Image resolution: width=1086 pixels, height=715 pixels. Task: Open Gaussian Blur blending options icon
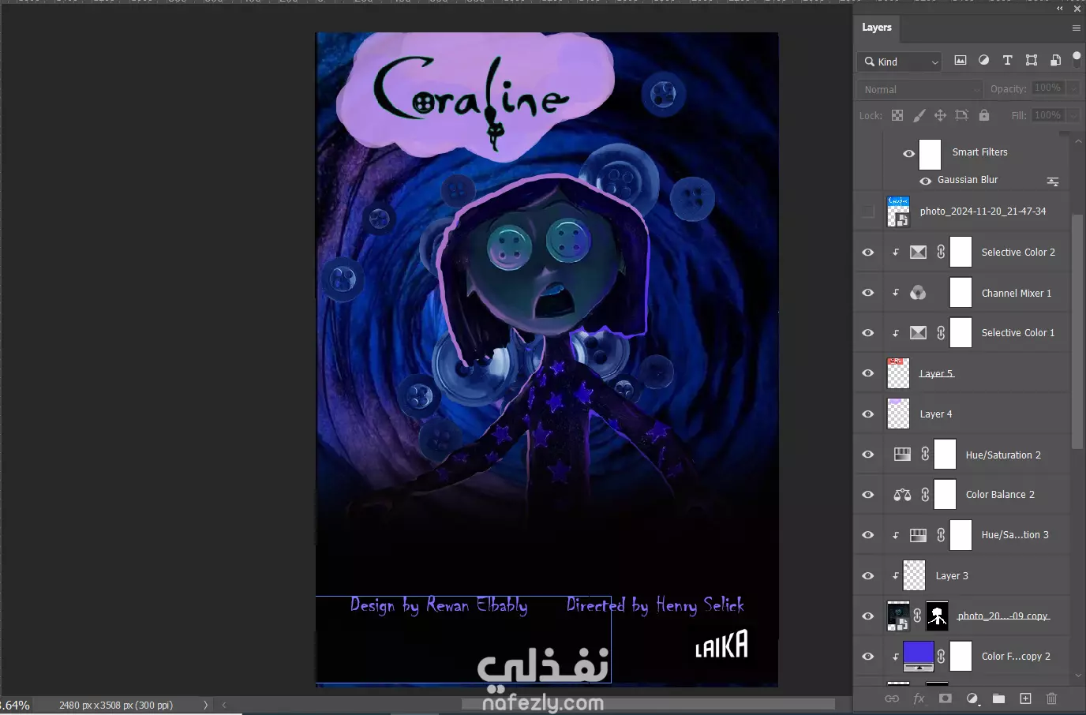click(x=1053, y=181)
